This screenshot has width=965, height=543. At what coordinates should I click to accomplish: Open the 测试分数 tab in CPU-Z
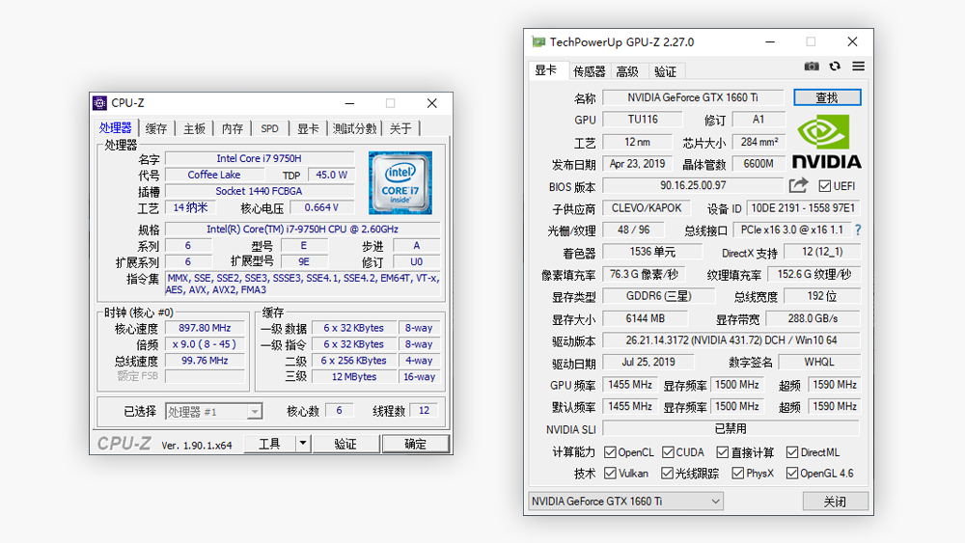(354, 128)
